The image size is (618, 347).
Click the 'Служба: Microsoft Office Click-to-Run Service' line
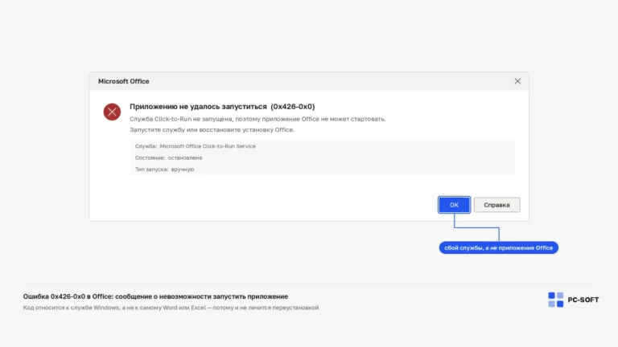tap(195, 146)
